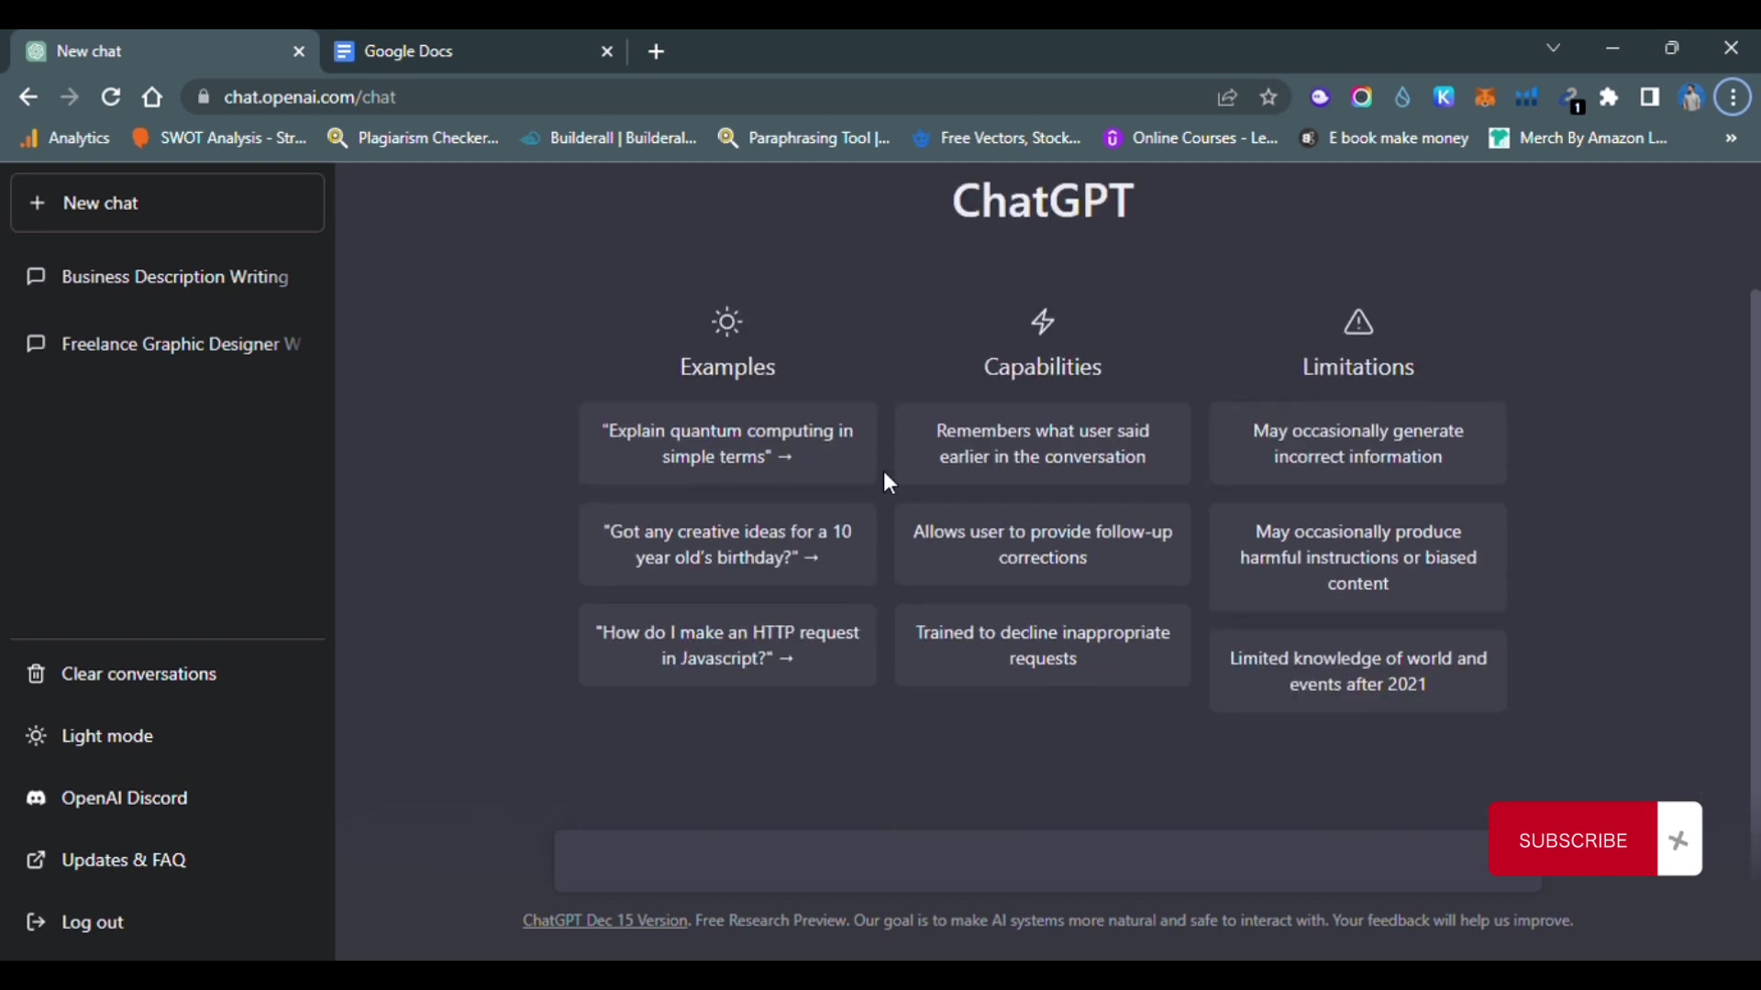This screenshot has width=1761, height=990.
Task: Click the blue K extension icon
Action: (1445, 97)
